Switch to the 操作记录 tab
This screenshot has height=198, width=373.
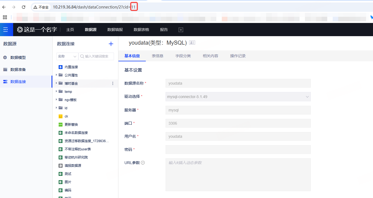(x=238, y=56)
